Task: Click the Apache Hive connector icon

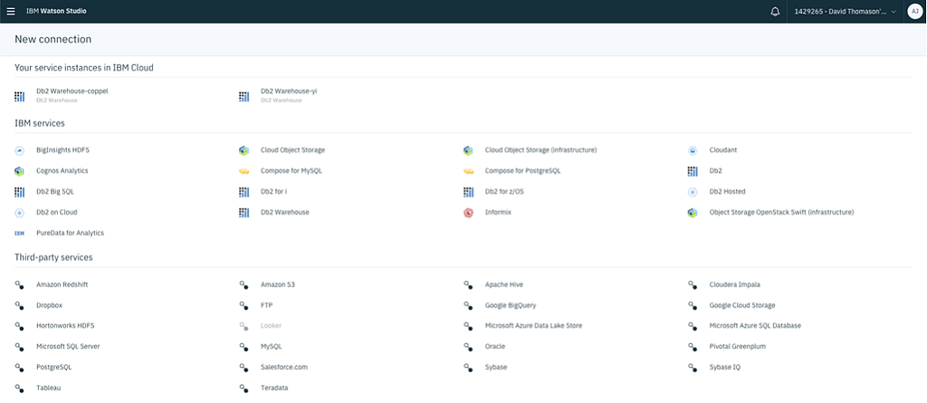Action: [x=468, y=284]
